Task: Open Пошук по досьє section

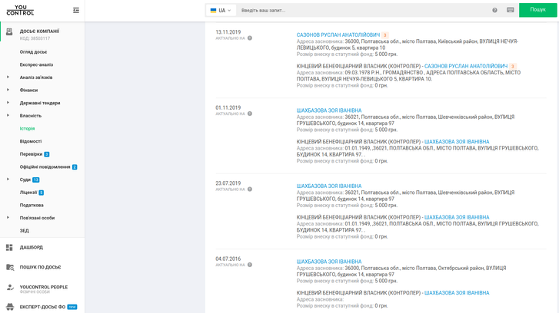Action: click(x=40, y=267)
